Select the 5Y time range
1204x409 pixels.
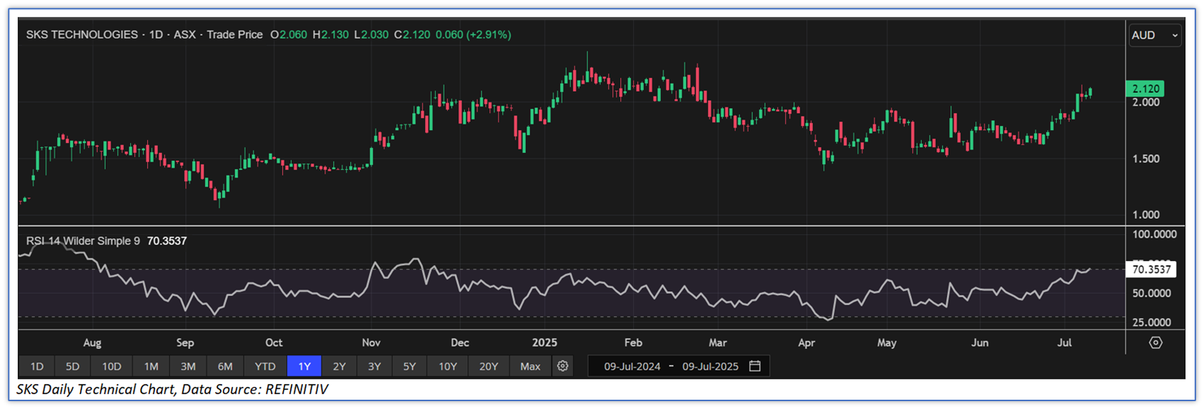(x=409, y=366)
